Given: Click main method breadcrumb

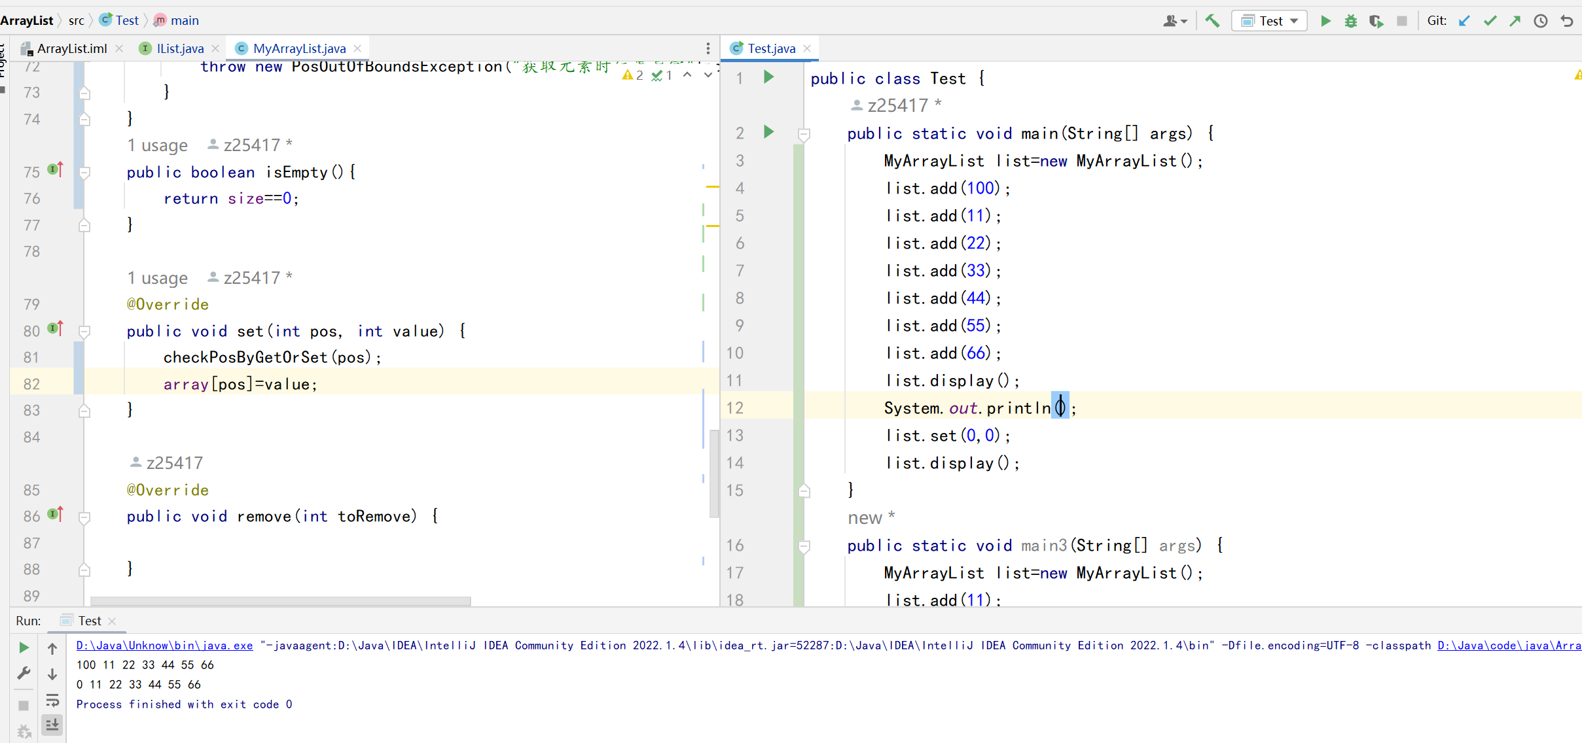Looking at the screenshot, I should click(x=177, y=20).
